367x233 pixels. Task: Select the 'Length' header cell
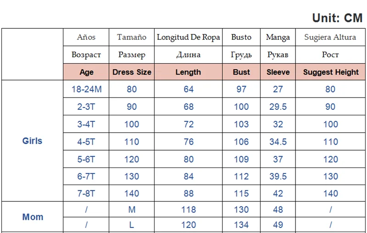click(188, 72)
